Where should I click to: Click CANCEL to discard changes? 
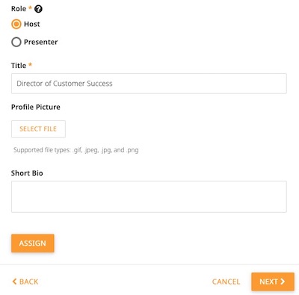point(226,282)
